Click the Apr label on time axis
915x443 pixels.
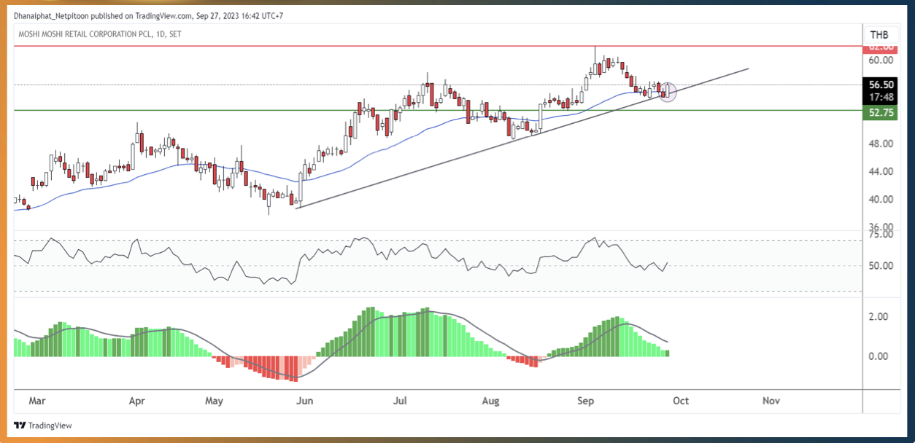click(136, 401)
